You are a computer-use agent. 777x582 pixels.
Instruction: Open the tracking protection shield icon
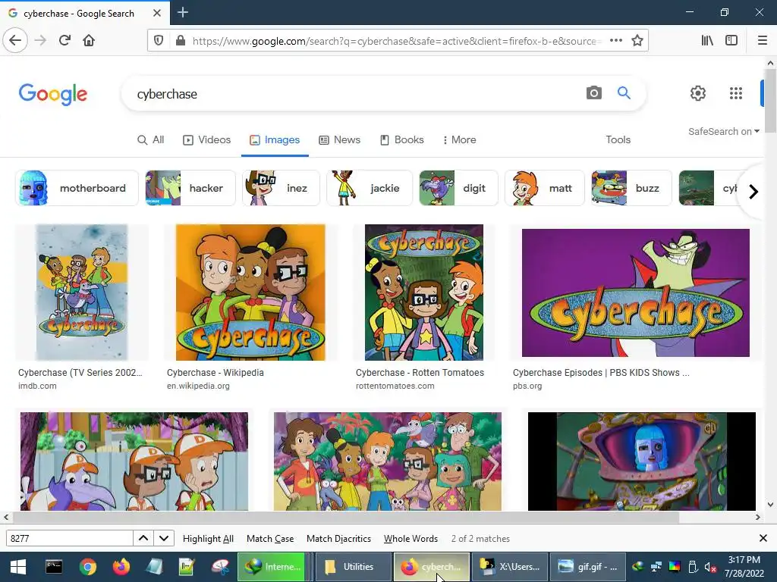click(159, 41)
